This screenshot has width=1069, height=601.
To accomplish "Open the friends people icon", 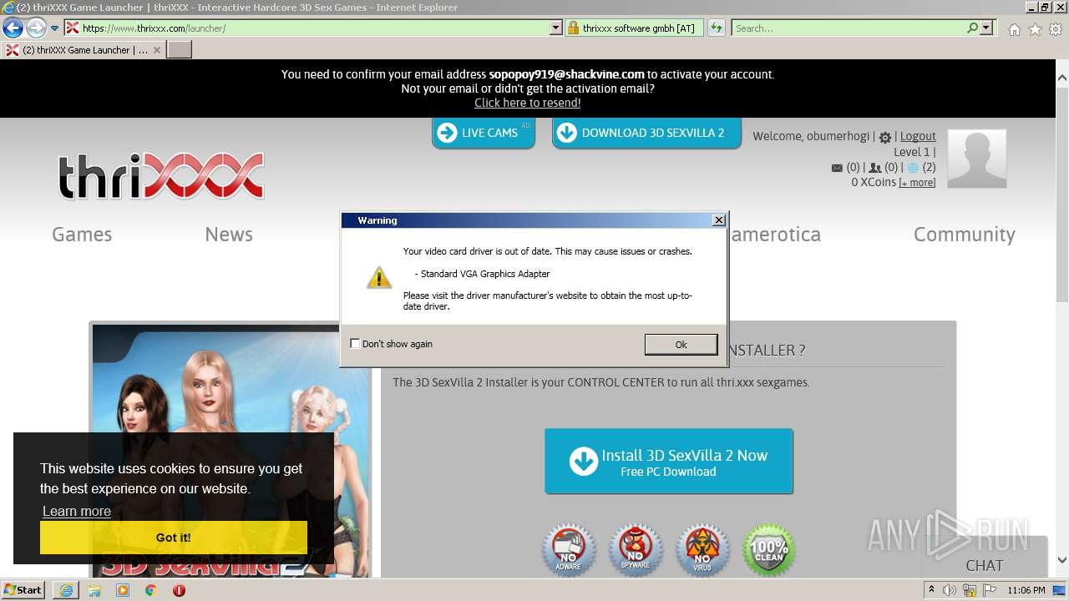I will (x=875, y=168).
